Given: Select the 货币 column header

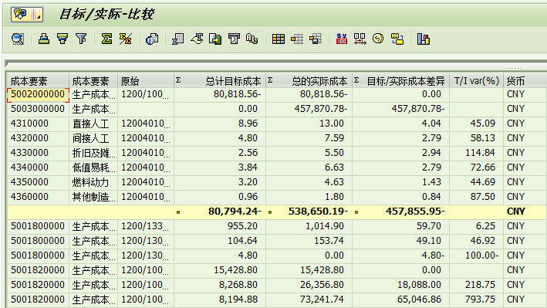Looking at the screenshot, I should pyautogui.click(x=525, y=81).
